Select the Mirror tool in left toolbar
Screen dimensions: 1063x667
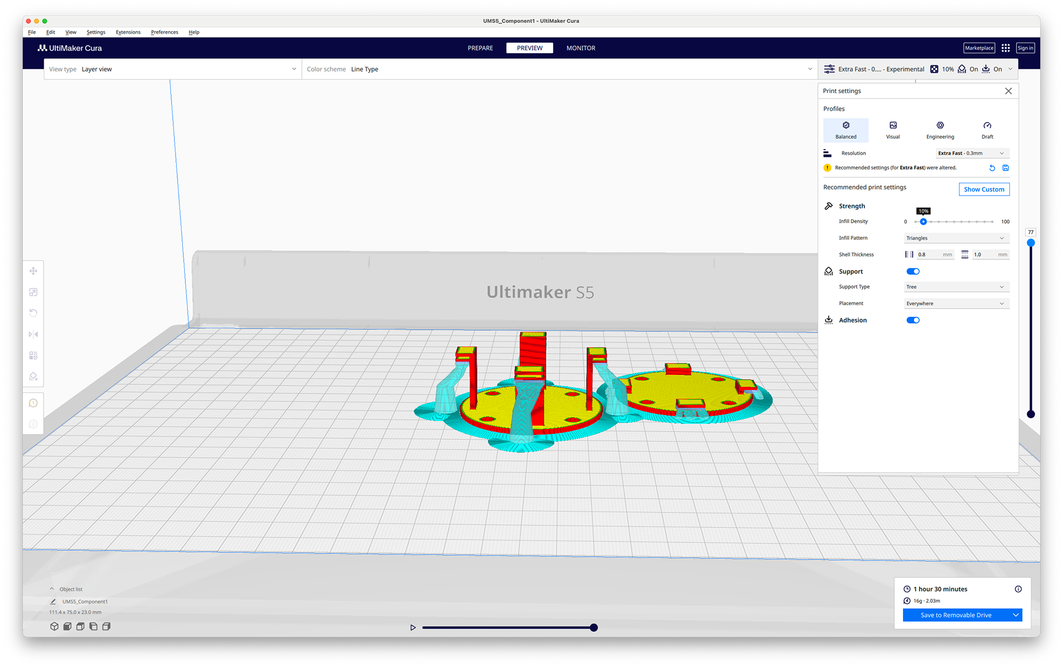pyautogui.click(x=33, y=334)
